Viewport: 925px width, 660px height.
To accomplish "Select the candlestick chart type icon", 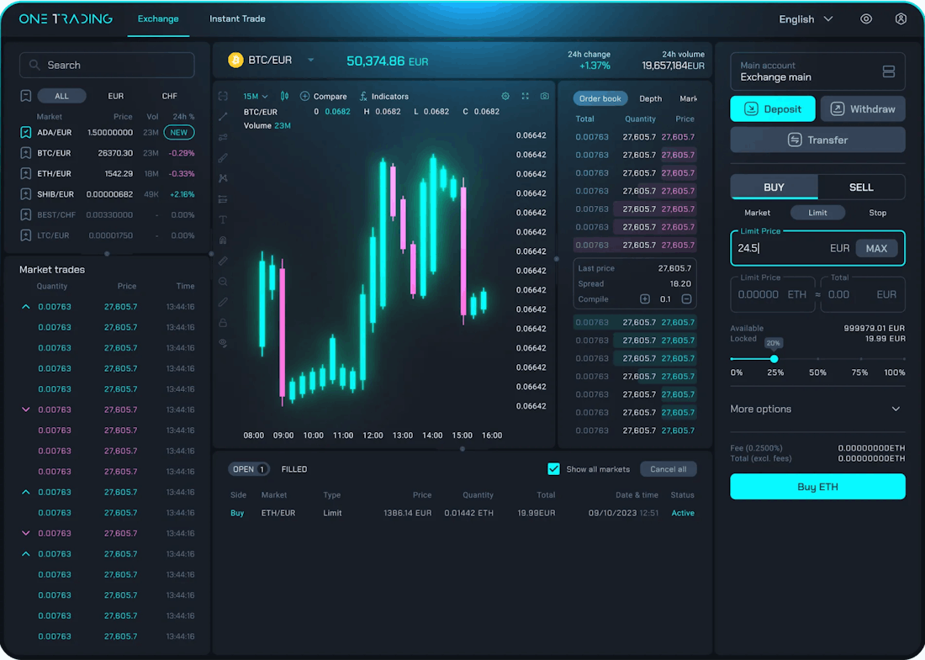I will [284, 97].
